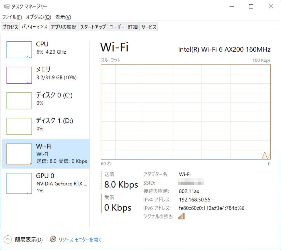Click the IPv6 address fe80::60c0:110a:f3e4:784b%6
This screenshot has width=281, height=250.
coord(212,208)
